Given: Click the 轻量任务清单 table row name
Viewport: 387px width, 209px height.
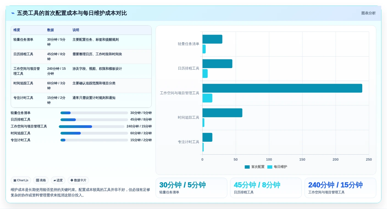Looking at the screenshot, I should tap(23, 40).
